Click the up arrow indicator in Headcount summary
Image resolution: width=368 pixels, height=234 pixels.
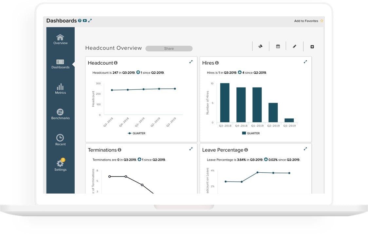138,72
